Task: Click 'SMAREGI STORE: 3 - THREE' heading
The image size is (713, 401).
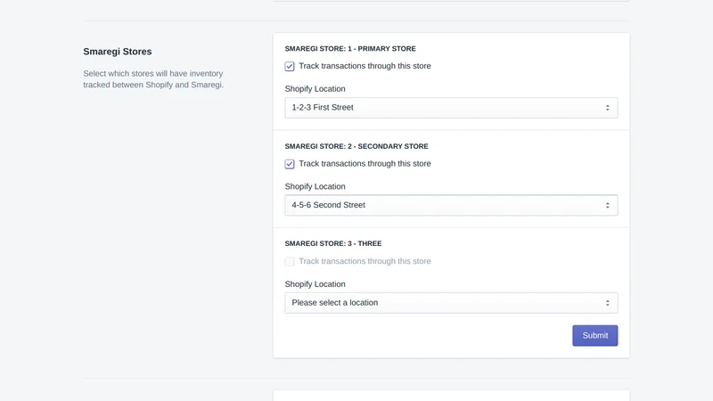Action: (x=333, y=243)
